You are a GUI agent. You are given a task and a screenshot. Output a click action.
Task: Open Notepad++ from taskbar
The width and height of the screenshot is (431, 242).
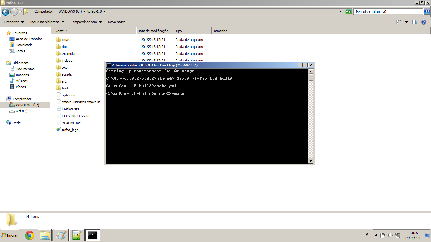[x=77, y=235]
